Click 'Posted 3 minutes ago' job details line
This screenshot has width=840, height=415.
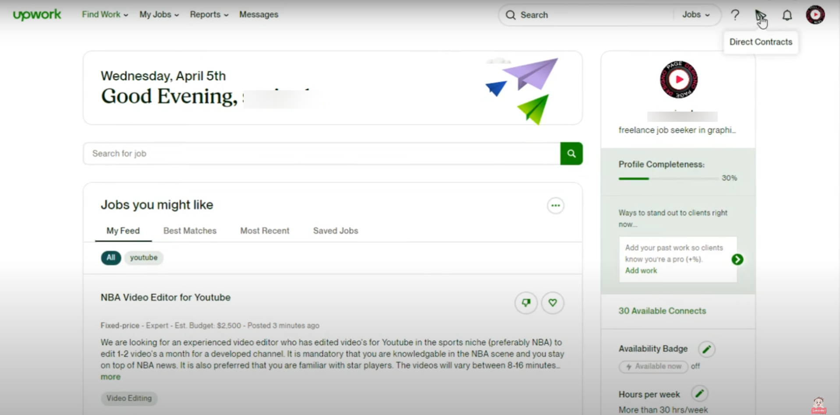coord(284,326)
